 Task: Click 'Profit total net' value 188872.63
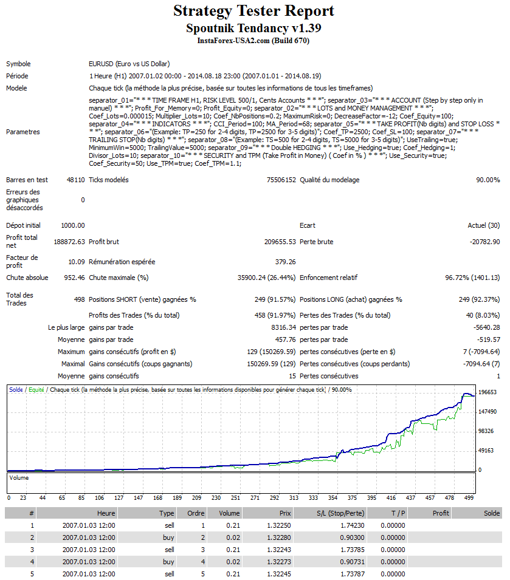69,242
